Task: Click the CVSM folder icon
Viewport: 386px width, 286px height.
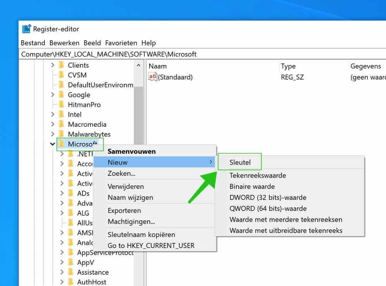Action: [61, 75]
